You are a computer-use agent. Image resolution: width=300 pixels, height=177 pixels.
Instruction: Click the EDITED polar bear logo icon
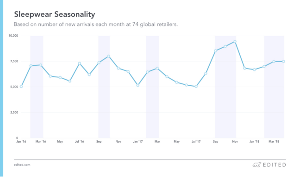(x=257, y=165)
